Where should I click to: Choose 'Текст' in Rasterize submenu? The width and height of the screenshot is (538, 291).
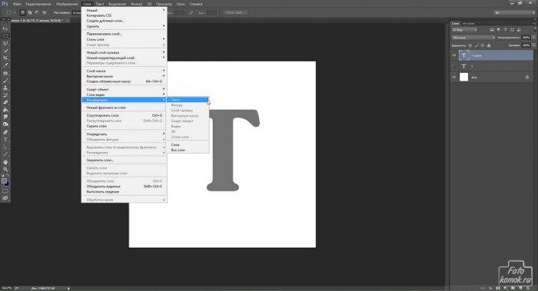188,100
